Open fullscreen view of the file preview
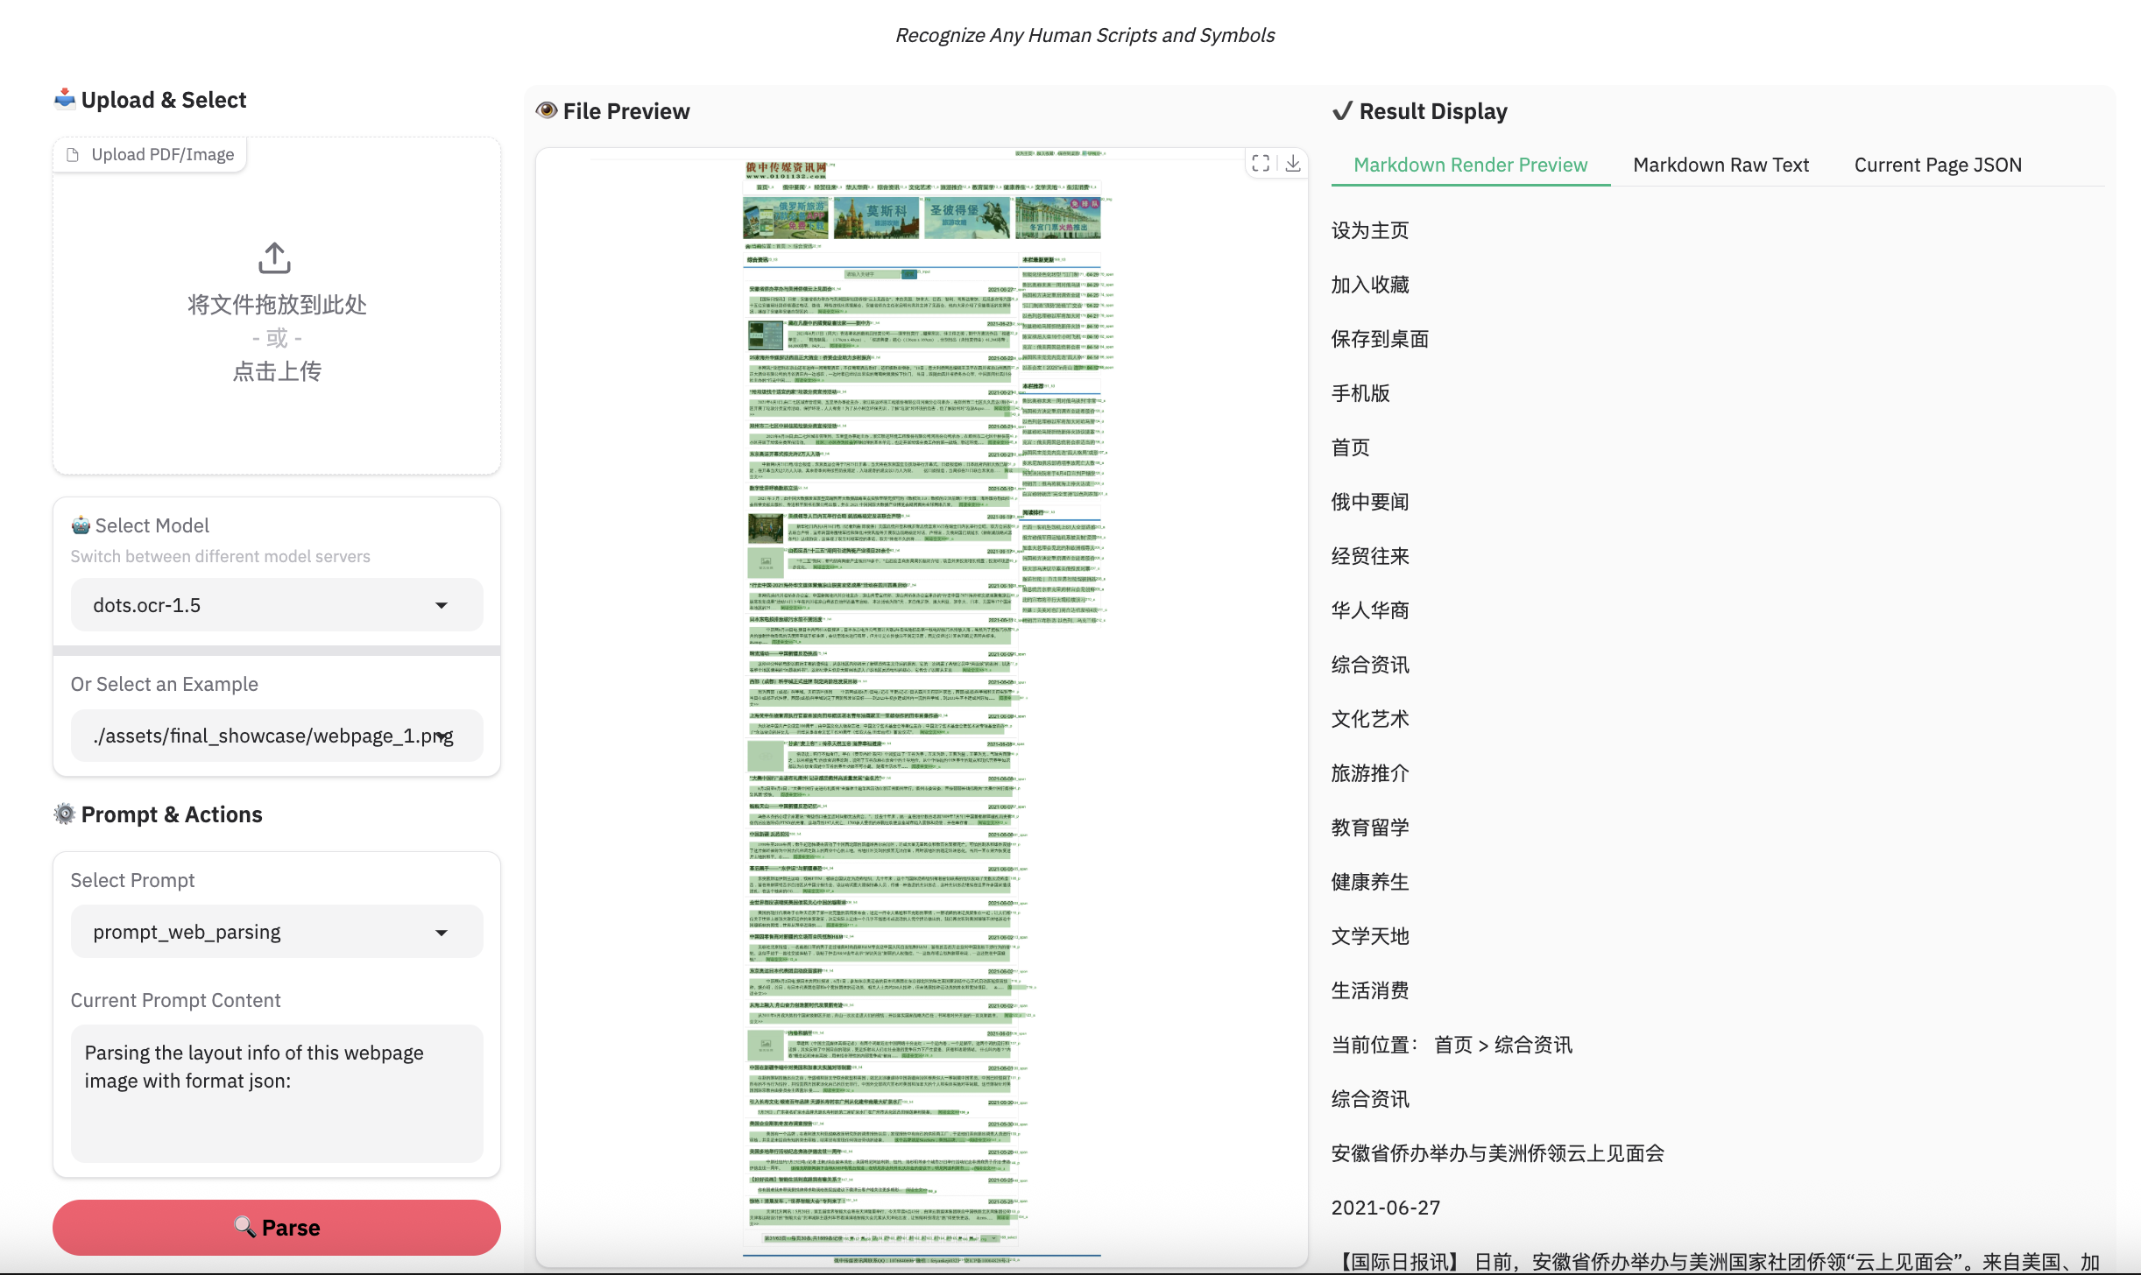Viewport: 2141px width, 1275px height. [1261, 163]
